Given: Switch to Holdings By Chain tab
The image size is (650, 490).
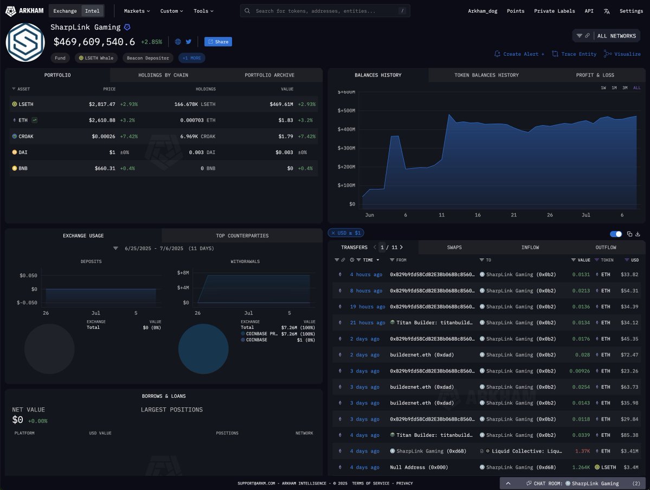Looking at the screenshot, I should (x=163, y=75).
